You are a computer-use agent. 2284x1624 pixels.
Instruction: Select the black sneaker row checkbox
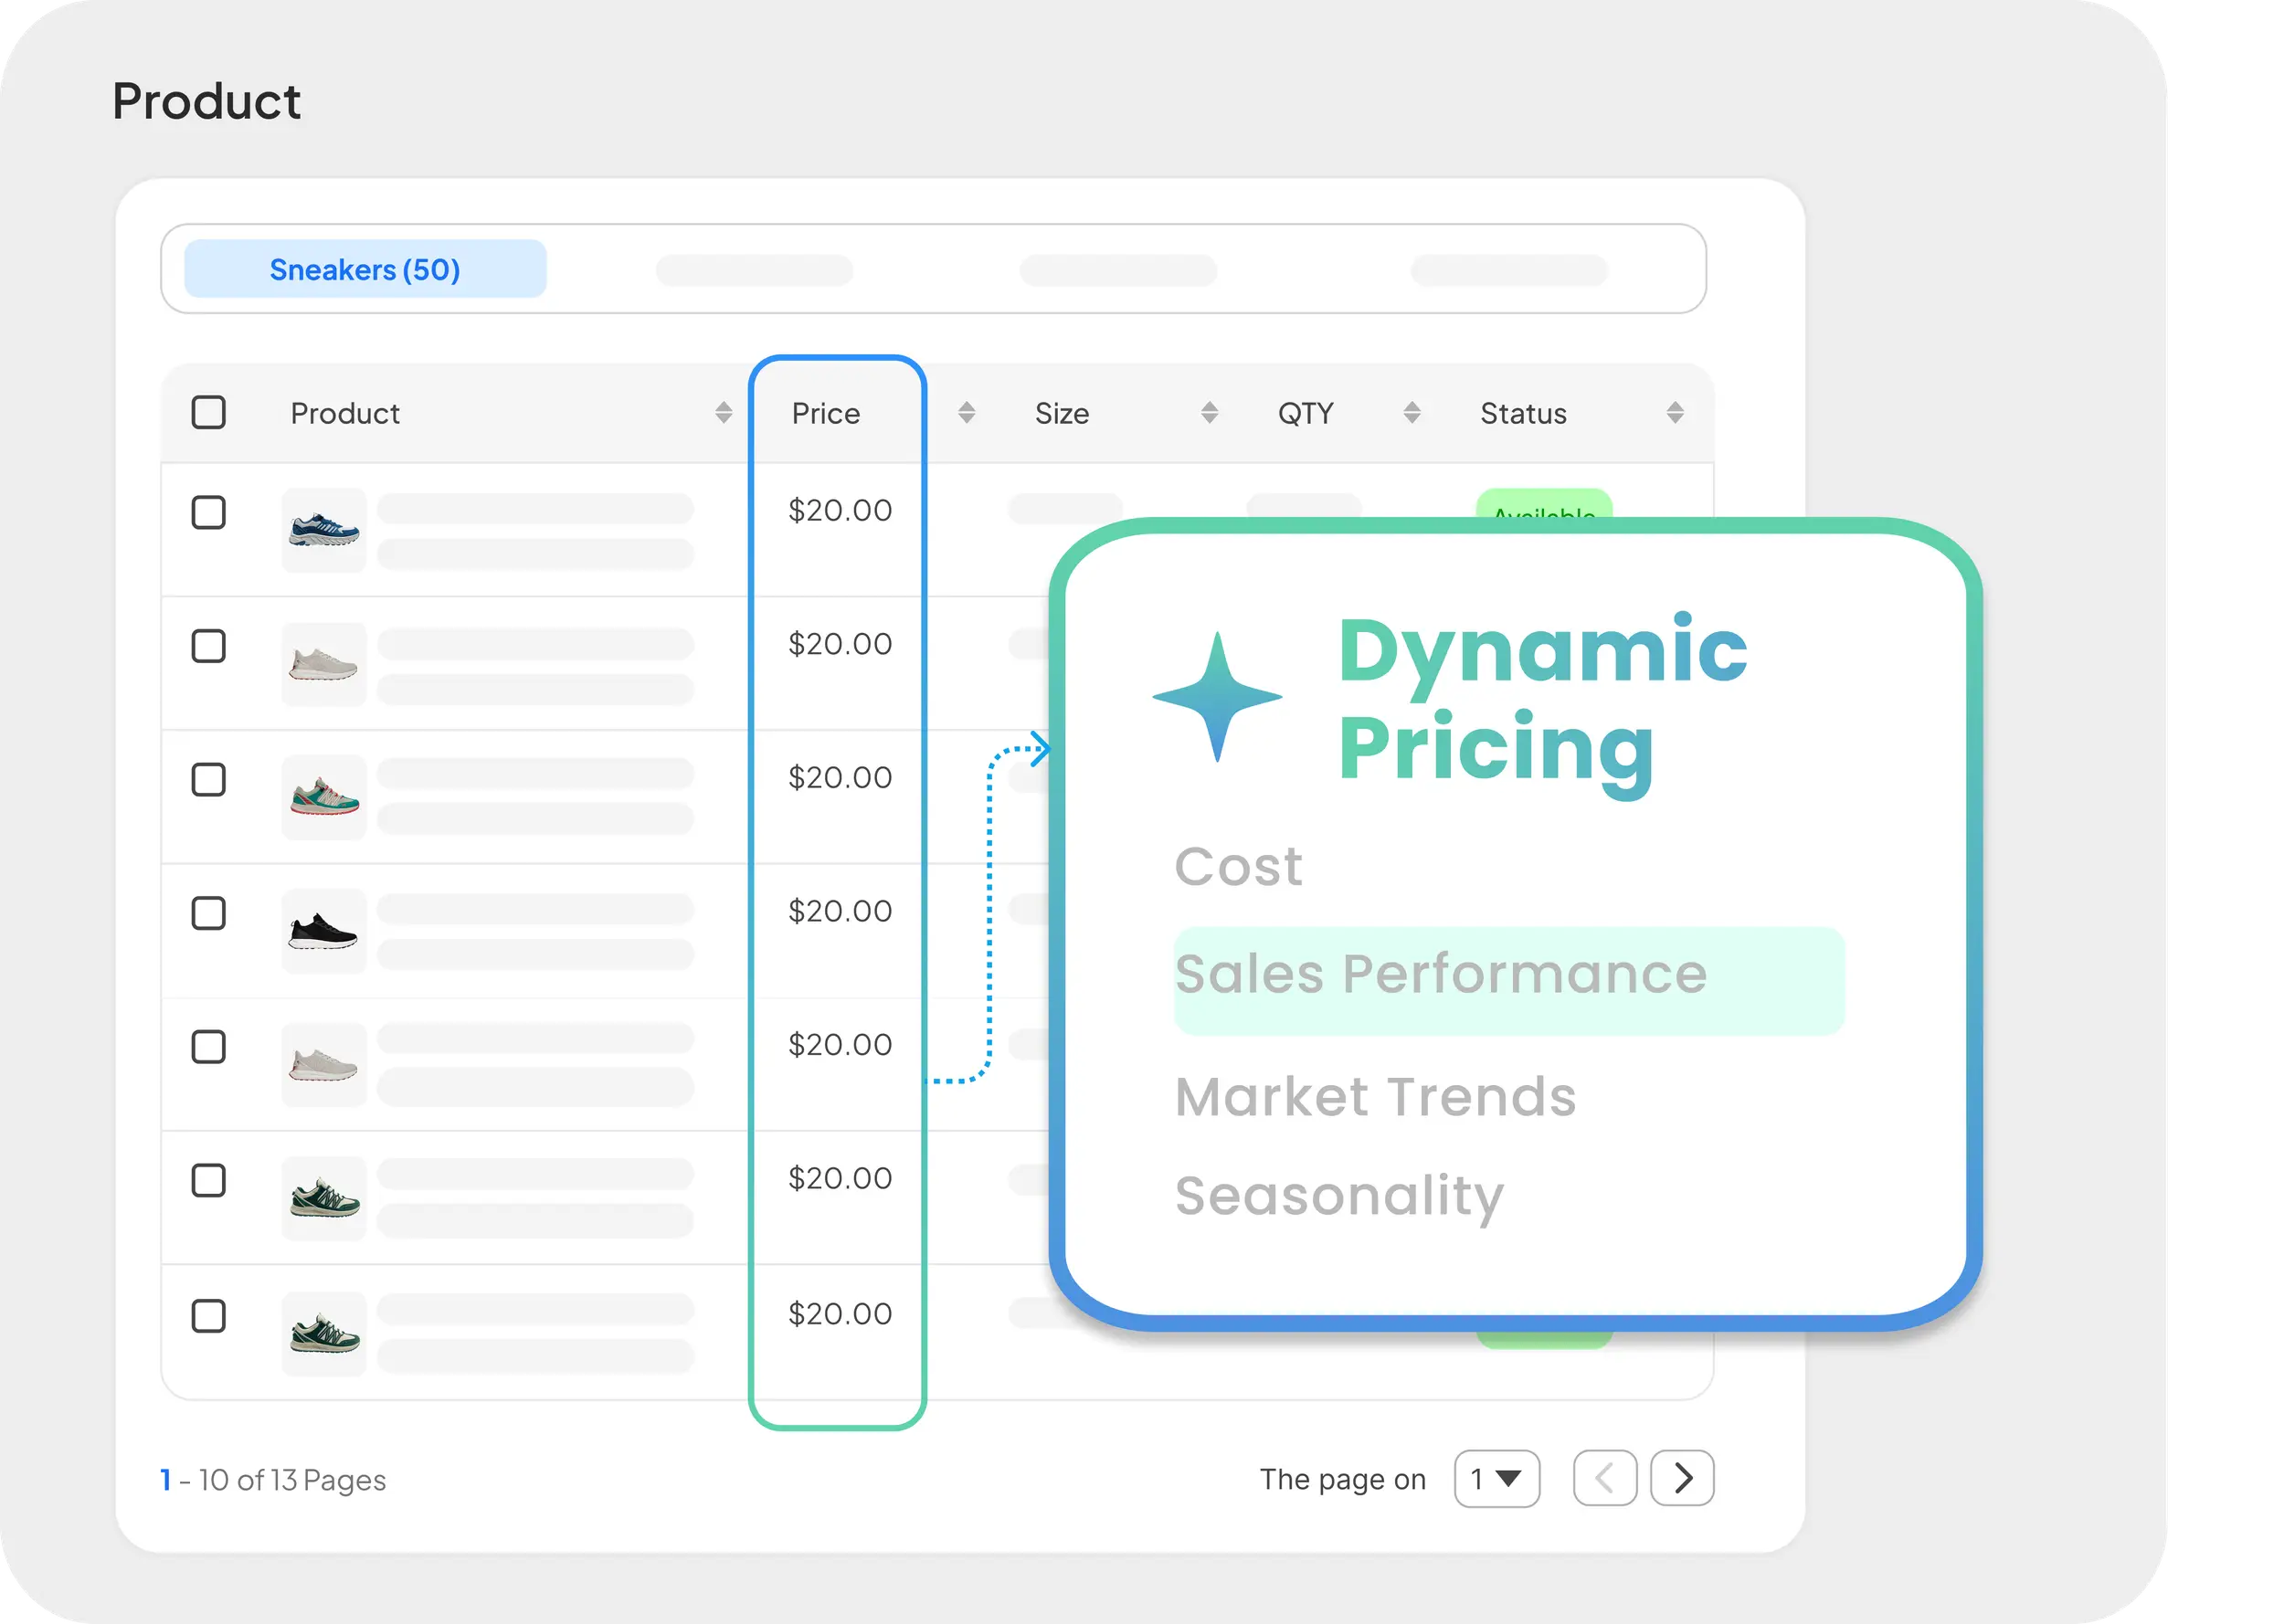(208, 913)
